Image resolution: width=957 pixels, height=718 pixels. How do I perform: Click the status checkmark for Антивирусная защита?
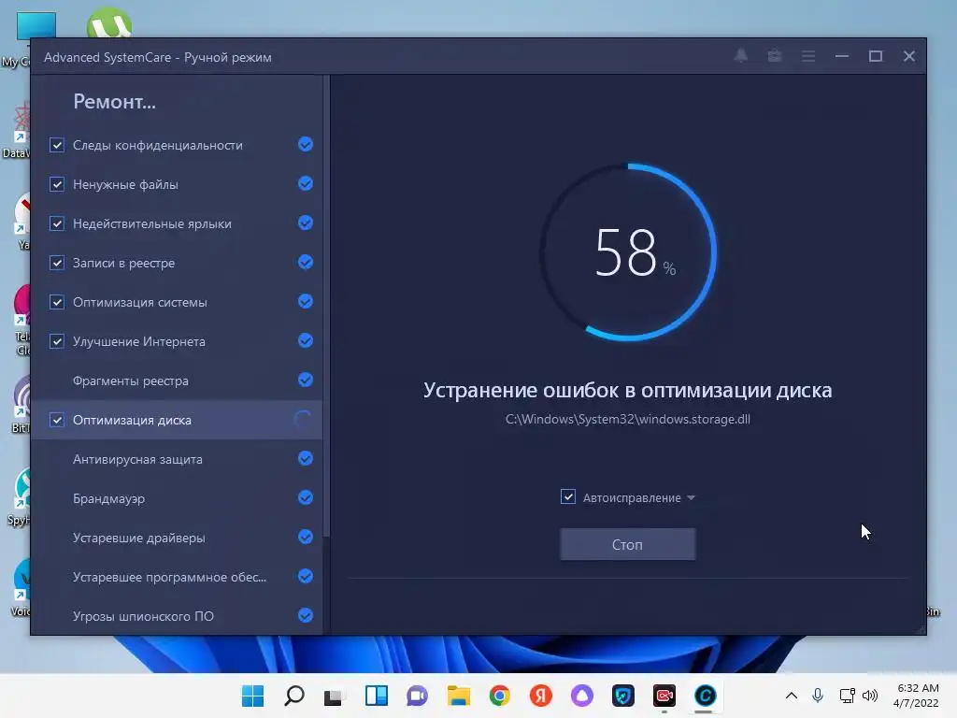[x=306, y=458]
